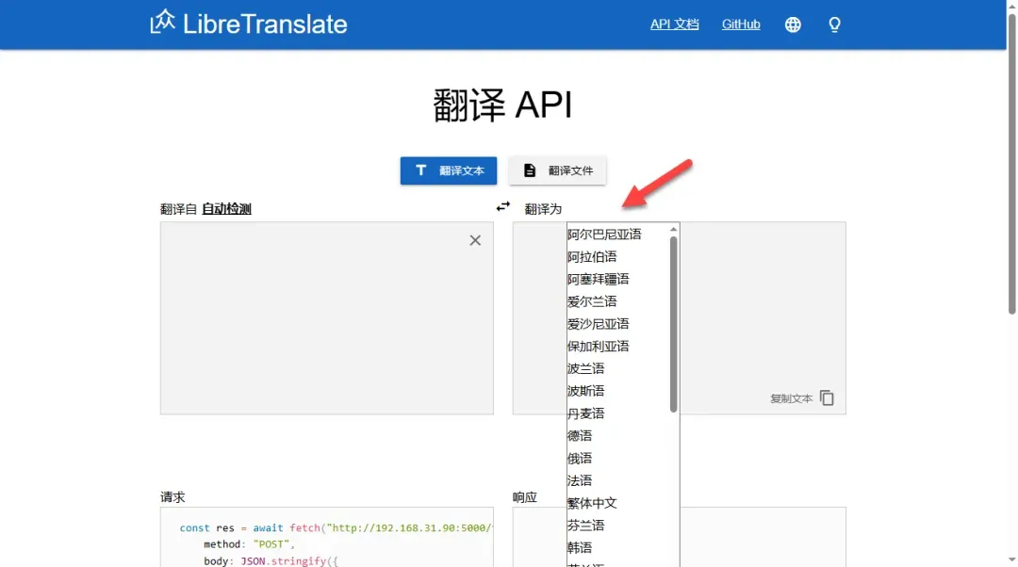1018x567 pixels.
Task: Pick 俄语 as target language
Action: (x=580, y=459)
